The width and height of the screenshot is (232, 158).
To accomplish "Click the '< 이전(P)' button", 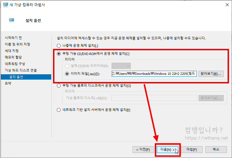I will 143,150.
